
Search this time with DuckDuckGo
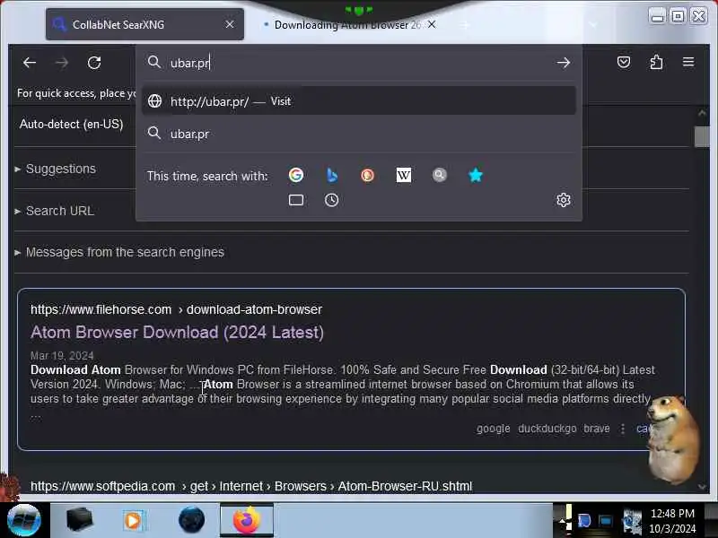(367, 175)
